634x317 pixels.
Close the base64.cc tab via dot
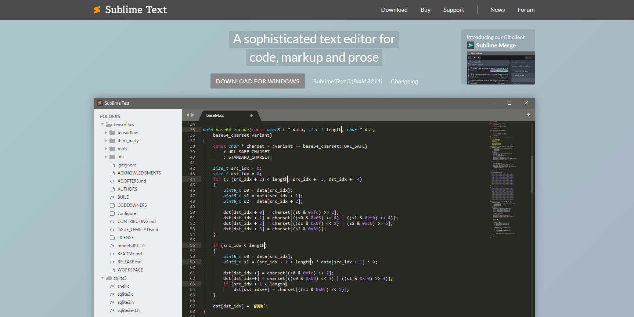(251, 115)
